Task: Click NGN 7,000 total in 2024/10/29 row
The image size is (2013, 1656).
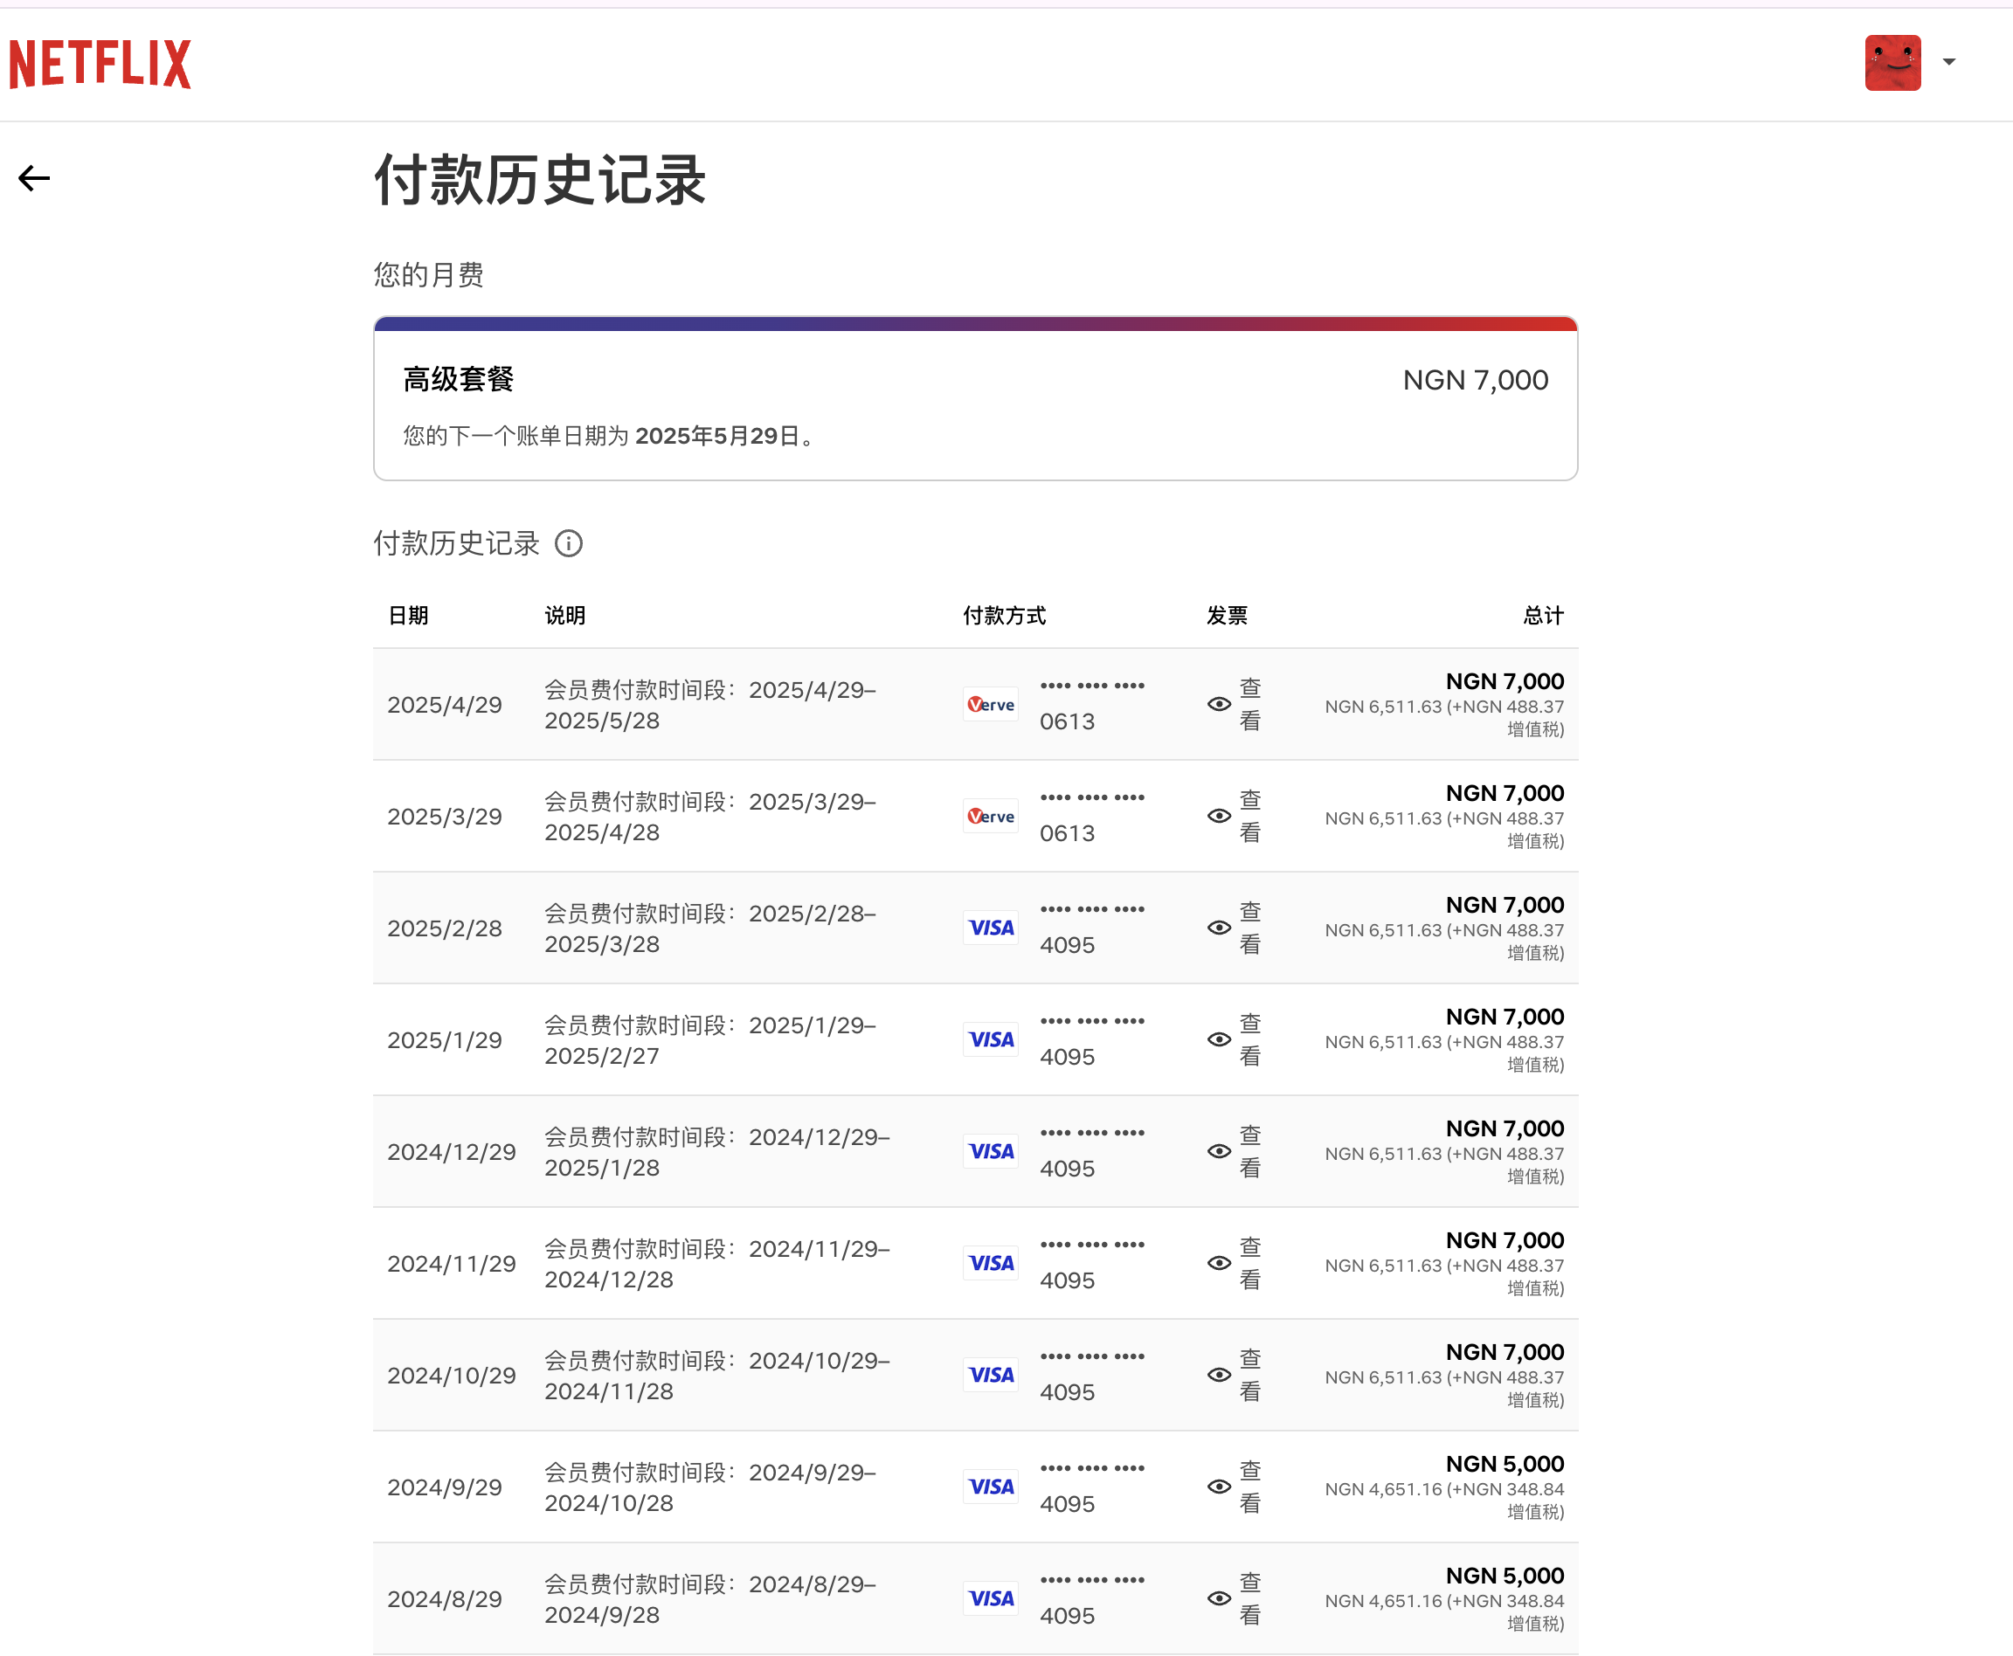Action: pyautogui.click(x=1505, y=1352)
